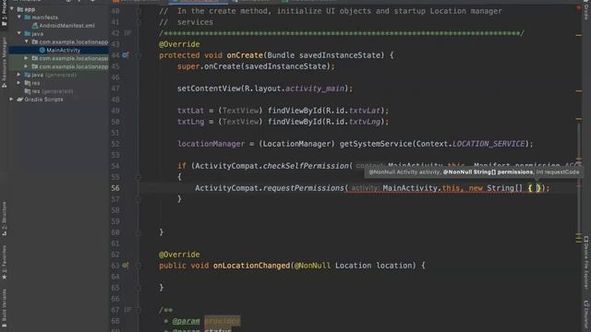Click the MainActivity class icon

tap(42, 50)
